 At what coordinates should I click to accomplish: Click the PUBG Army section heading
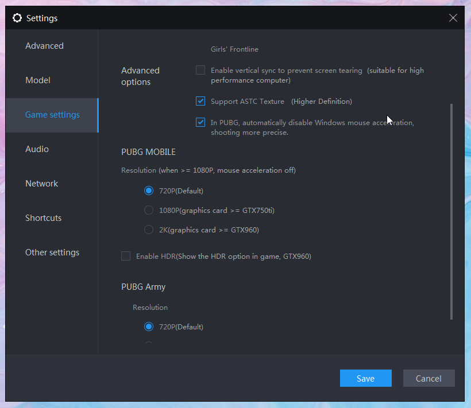click(143, 287)
